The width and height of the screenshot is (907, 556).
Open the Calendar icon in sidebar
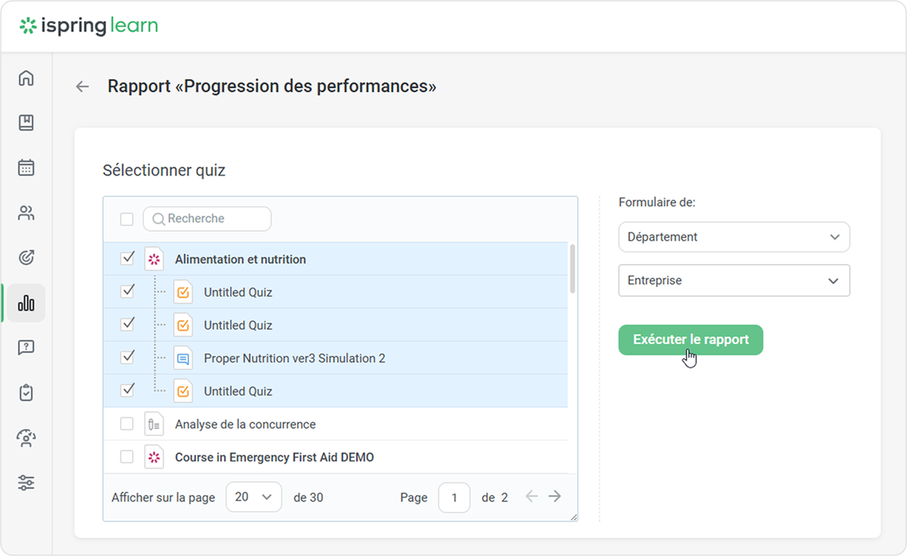27,168
